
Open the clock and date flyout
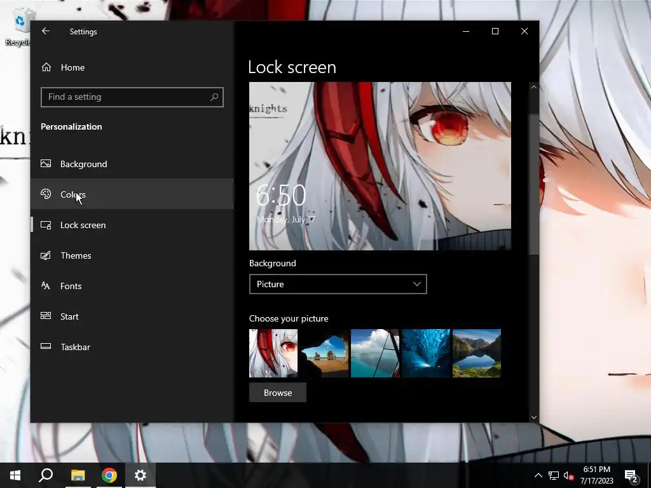(597, 475)
